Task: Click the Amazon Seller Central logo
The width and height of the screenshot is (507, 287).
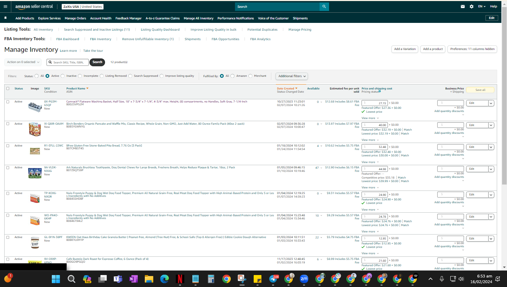Action: coord(34,7)
